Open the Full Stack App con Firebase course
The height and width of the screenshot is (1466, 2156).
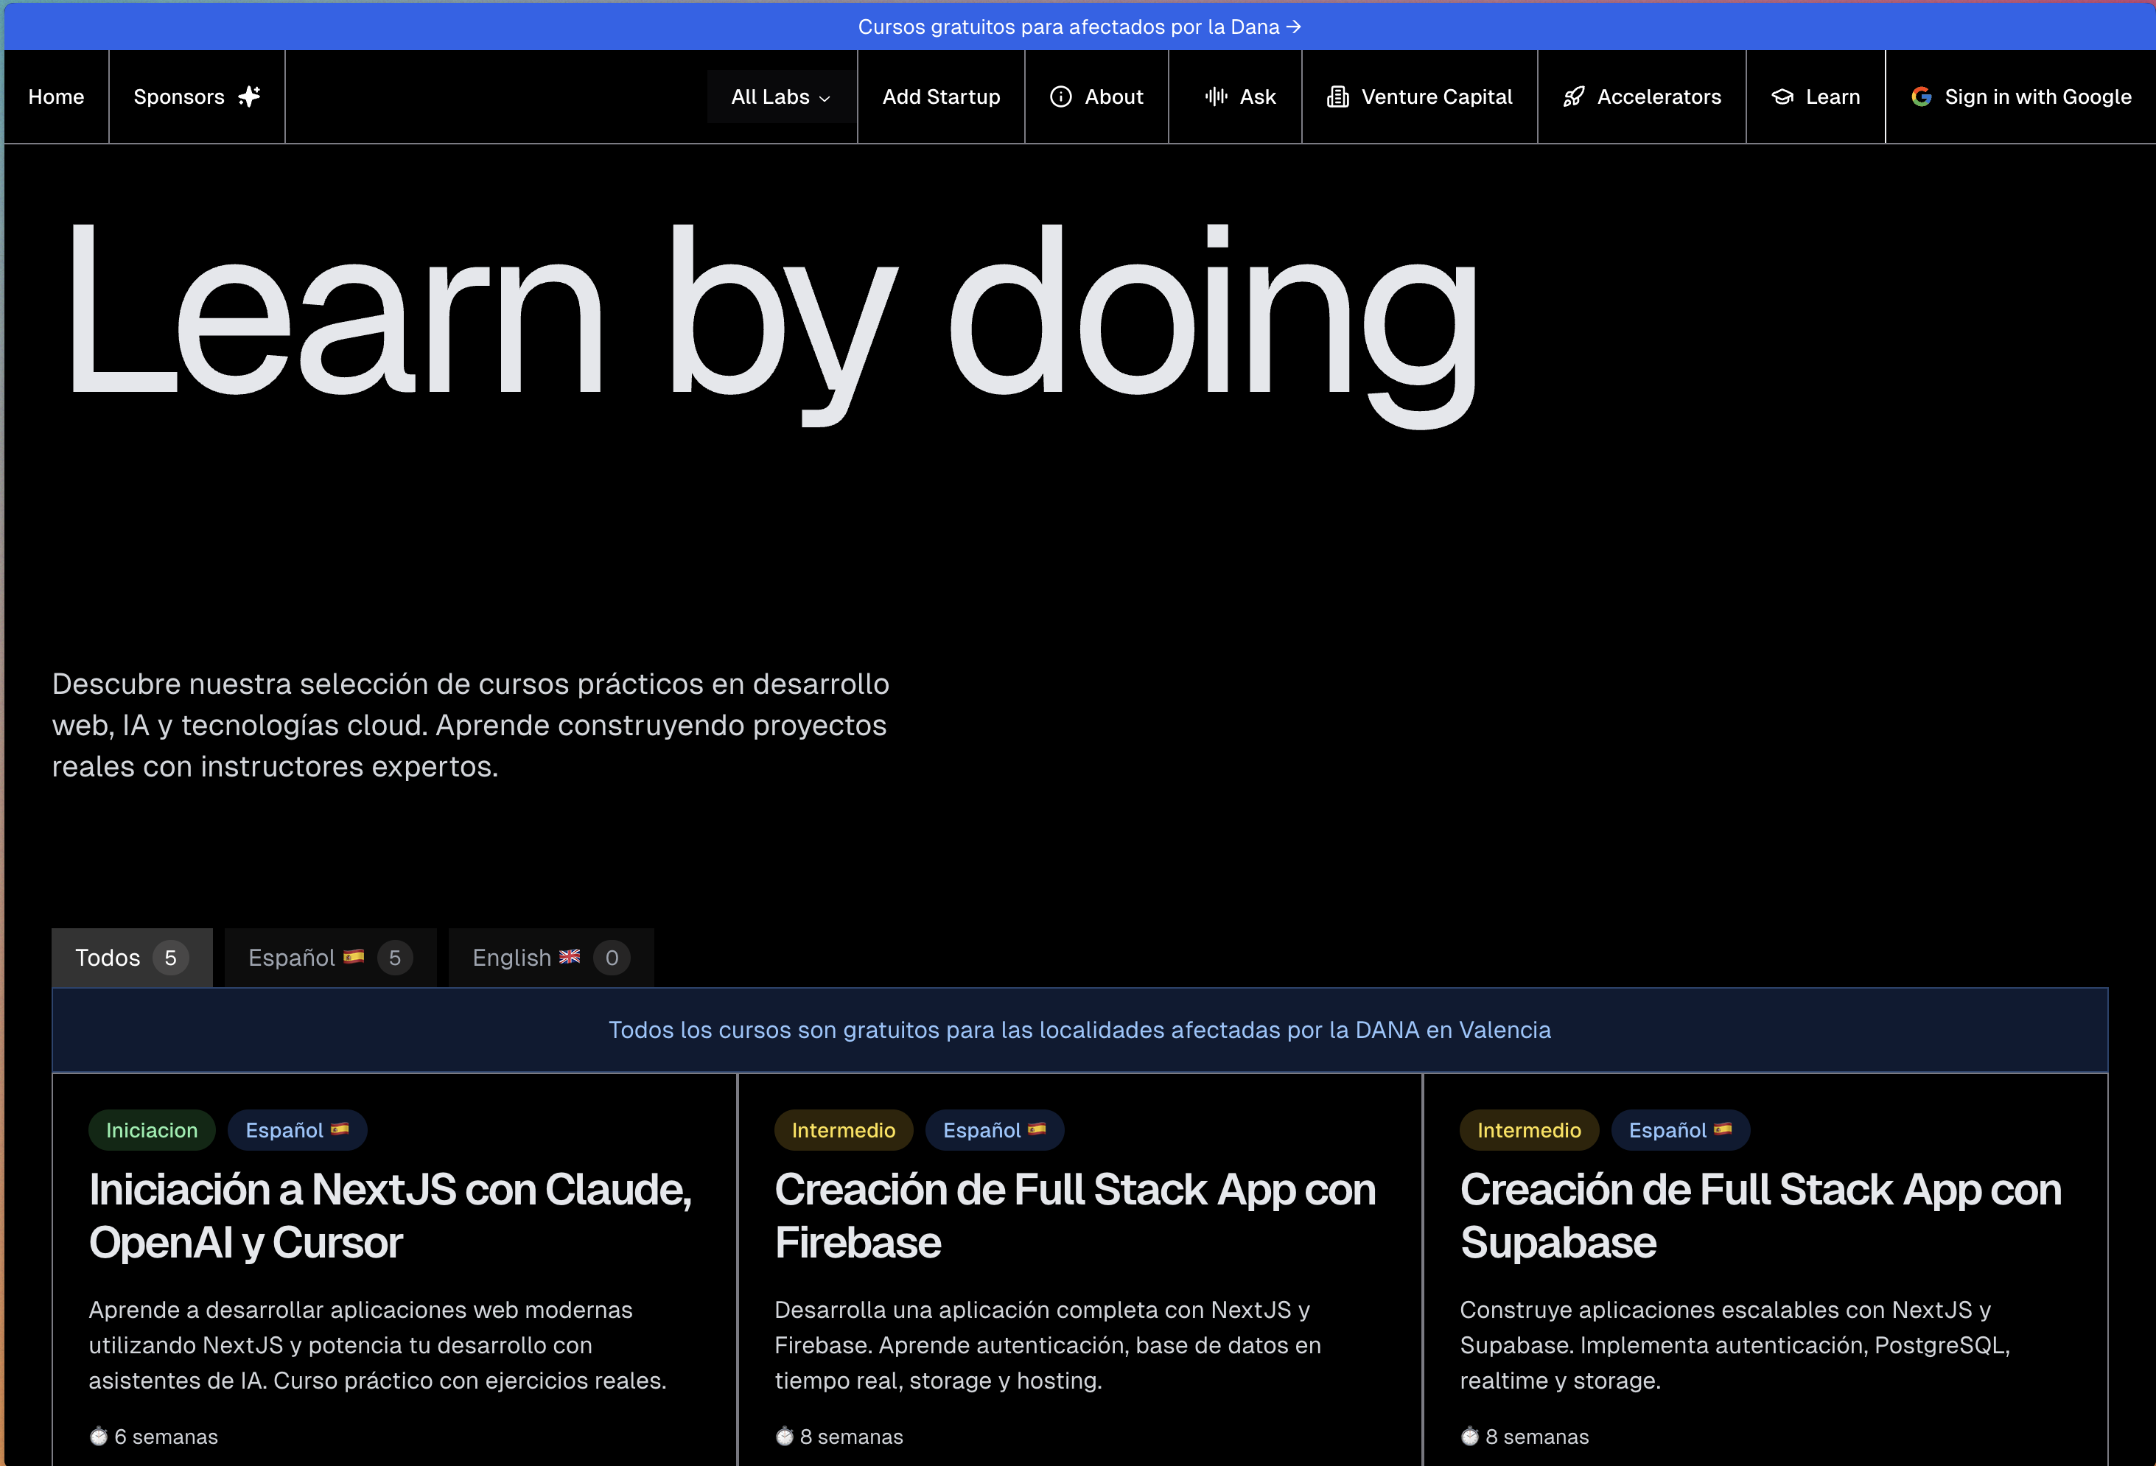(1074, 1216)
